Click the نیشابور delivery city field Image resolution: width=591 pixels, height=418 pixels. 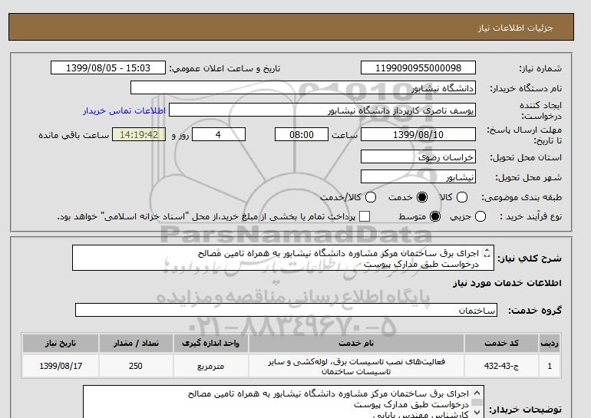coord(418,176)
